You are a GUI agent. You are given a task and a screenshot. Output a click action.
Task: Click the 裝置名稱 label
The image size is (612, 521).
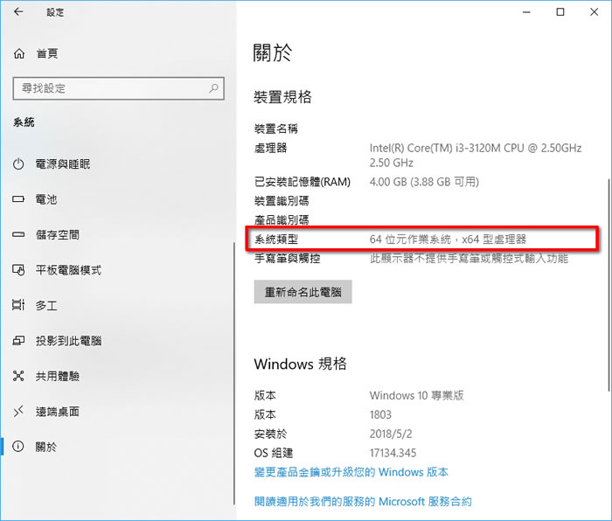pyautogui.click(x=276, y=129)
